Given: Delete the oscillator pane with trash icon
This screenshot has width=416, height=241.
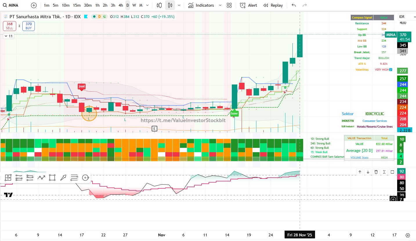Looking at the screenshot, I should click(x=376, y=172).
